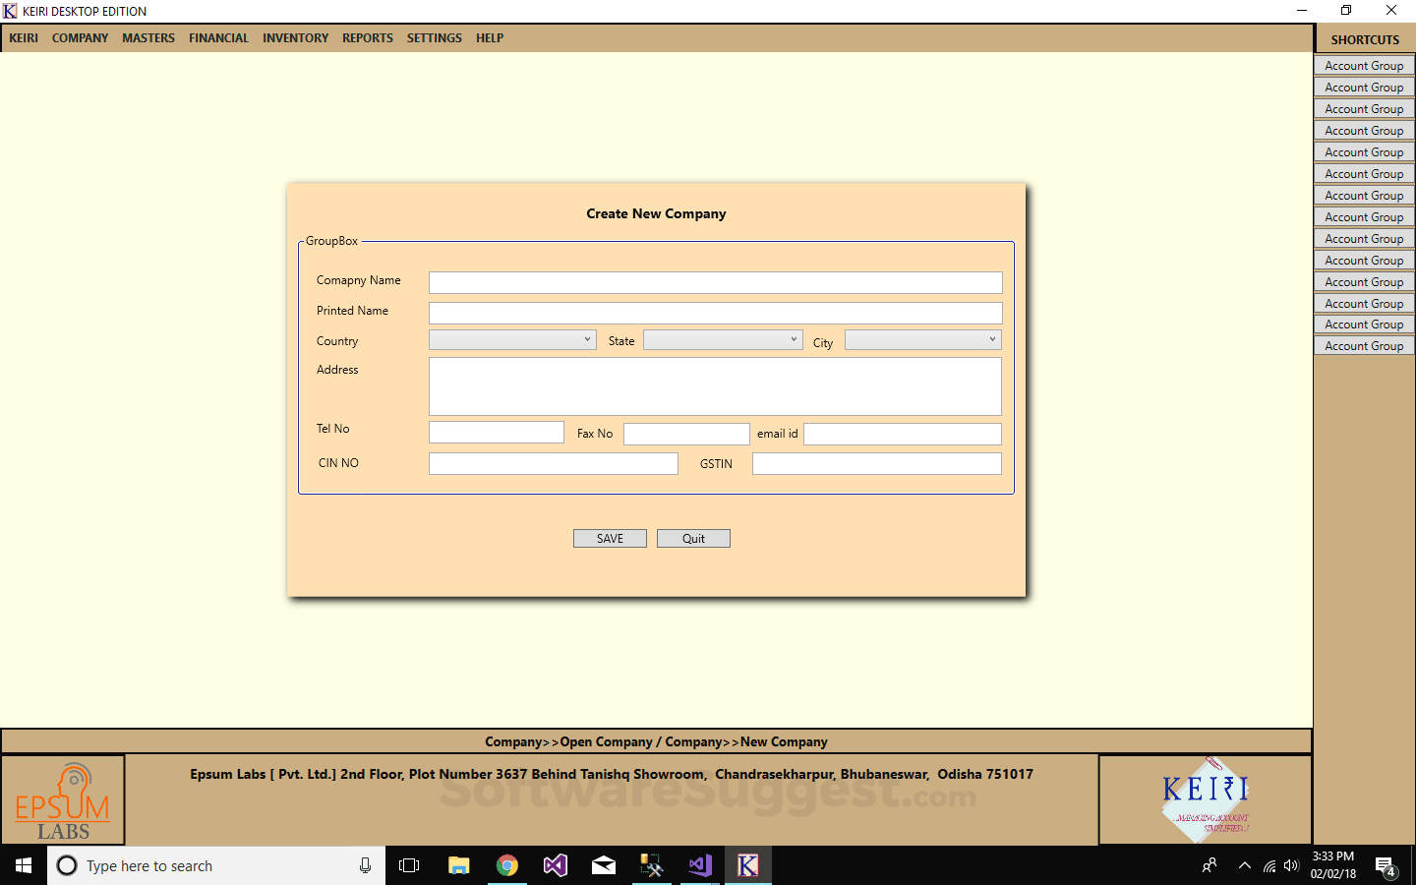Open the volume control in the system tray
The height and width of the screenshot is (885, 1416).
(1290, 866)
